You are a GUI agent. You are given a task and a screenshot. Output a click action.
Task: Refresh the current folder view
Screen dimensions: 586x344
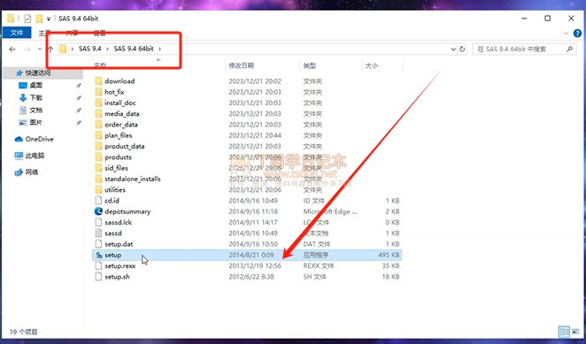click(x=462, y=50)
